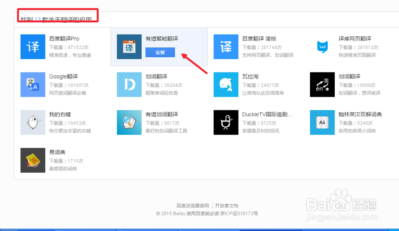Click 下载量：1715次 text
This screenshot has width=399, height=231.
coord(66,161)
